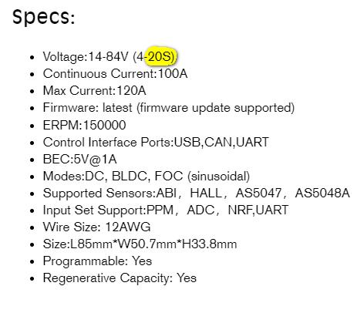The image size is (364, 323).
Task: Click the highlighted 20S text
Action: (x=161, y=56)
